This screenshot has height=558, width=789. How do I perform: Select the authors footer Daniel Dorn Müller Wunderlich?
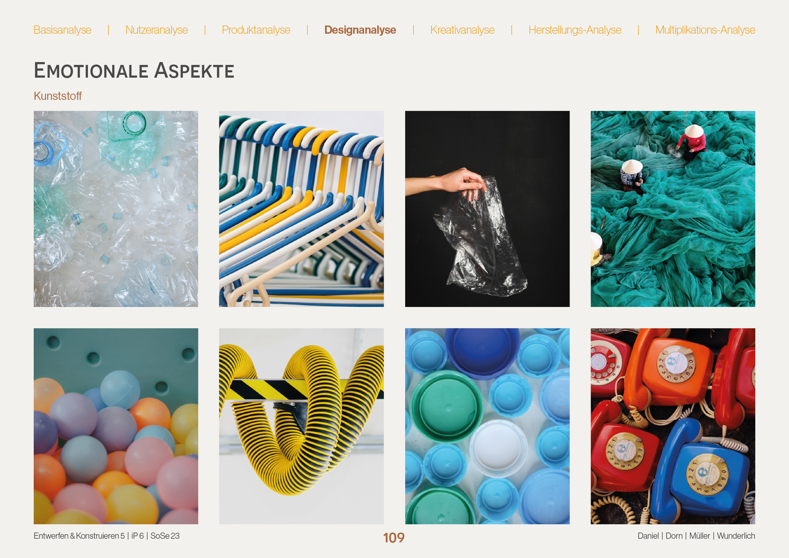tap(696, 536)
